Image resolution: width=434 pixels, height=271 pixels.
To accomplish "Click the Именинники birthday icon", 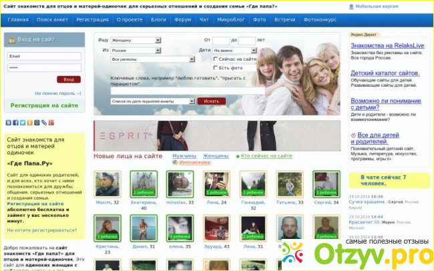I will (175, 162).
